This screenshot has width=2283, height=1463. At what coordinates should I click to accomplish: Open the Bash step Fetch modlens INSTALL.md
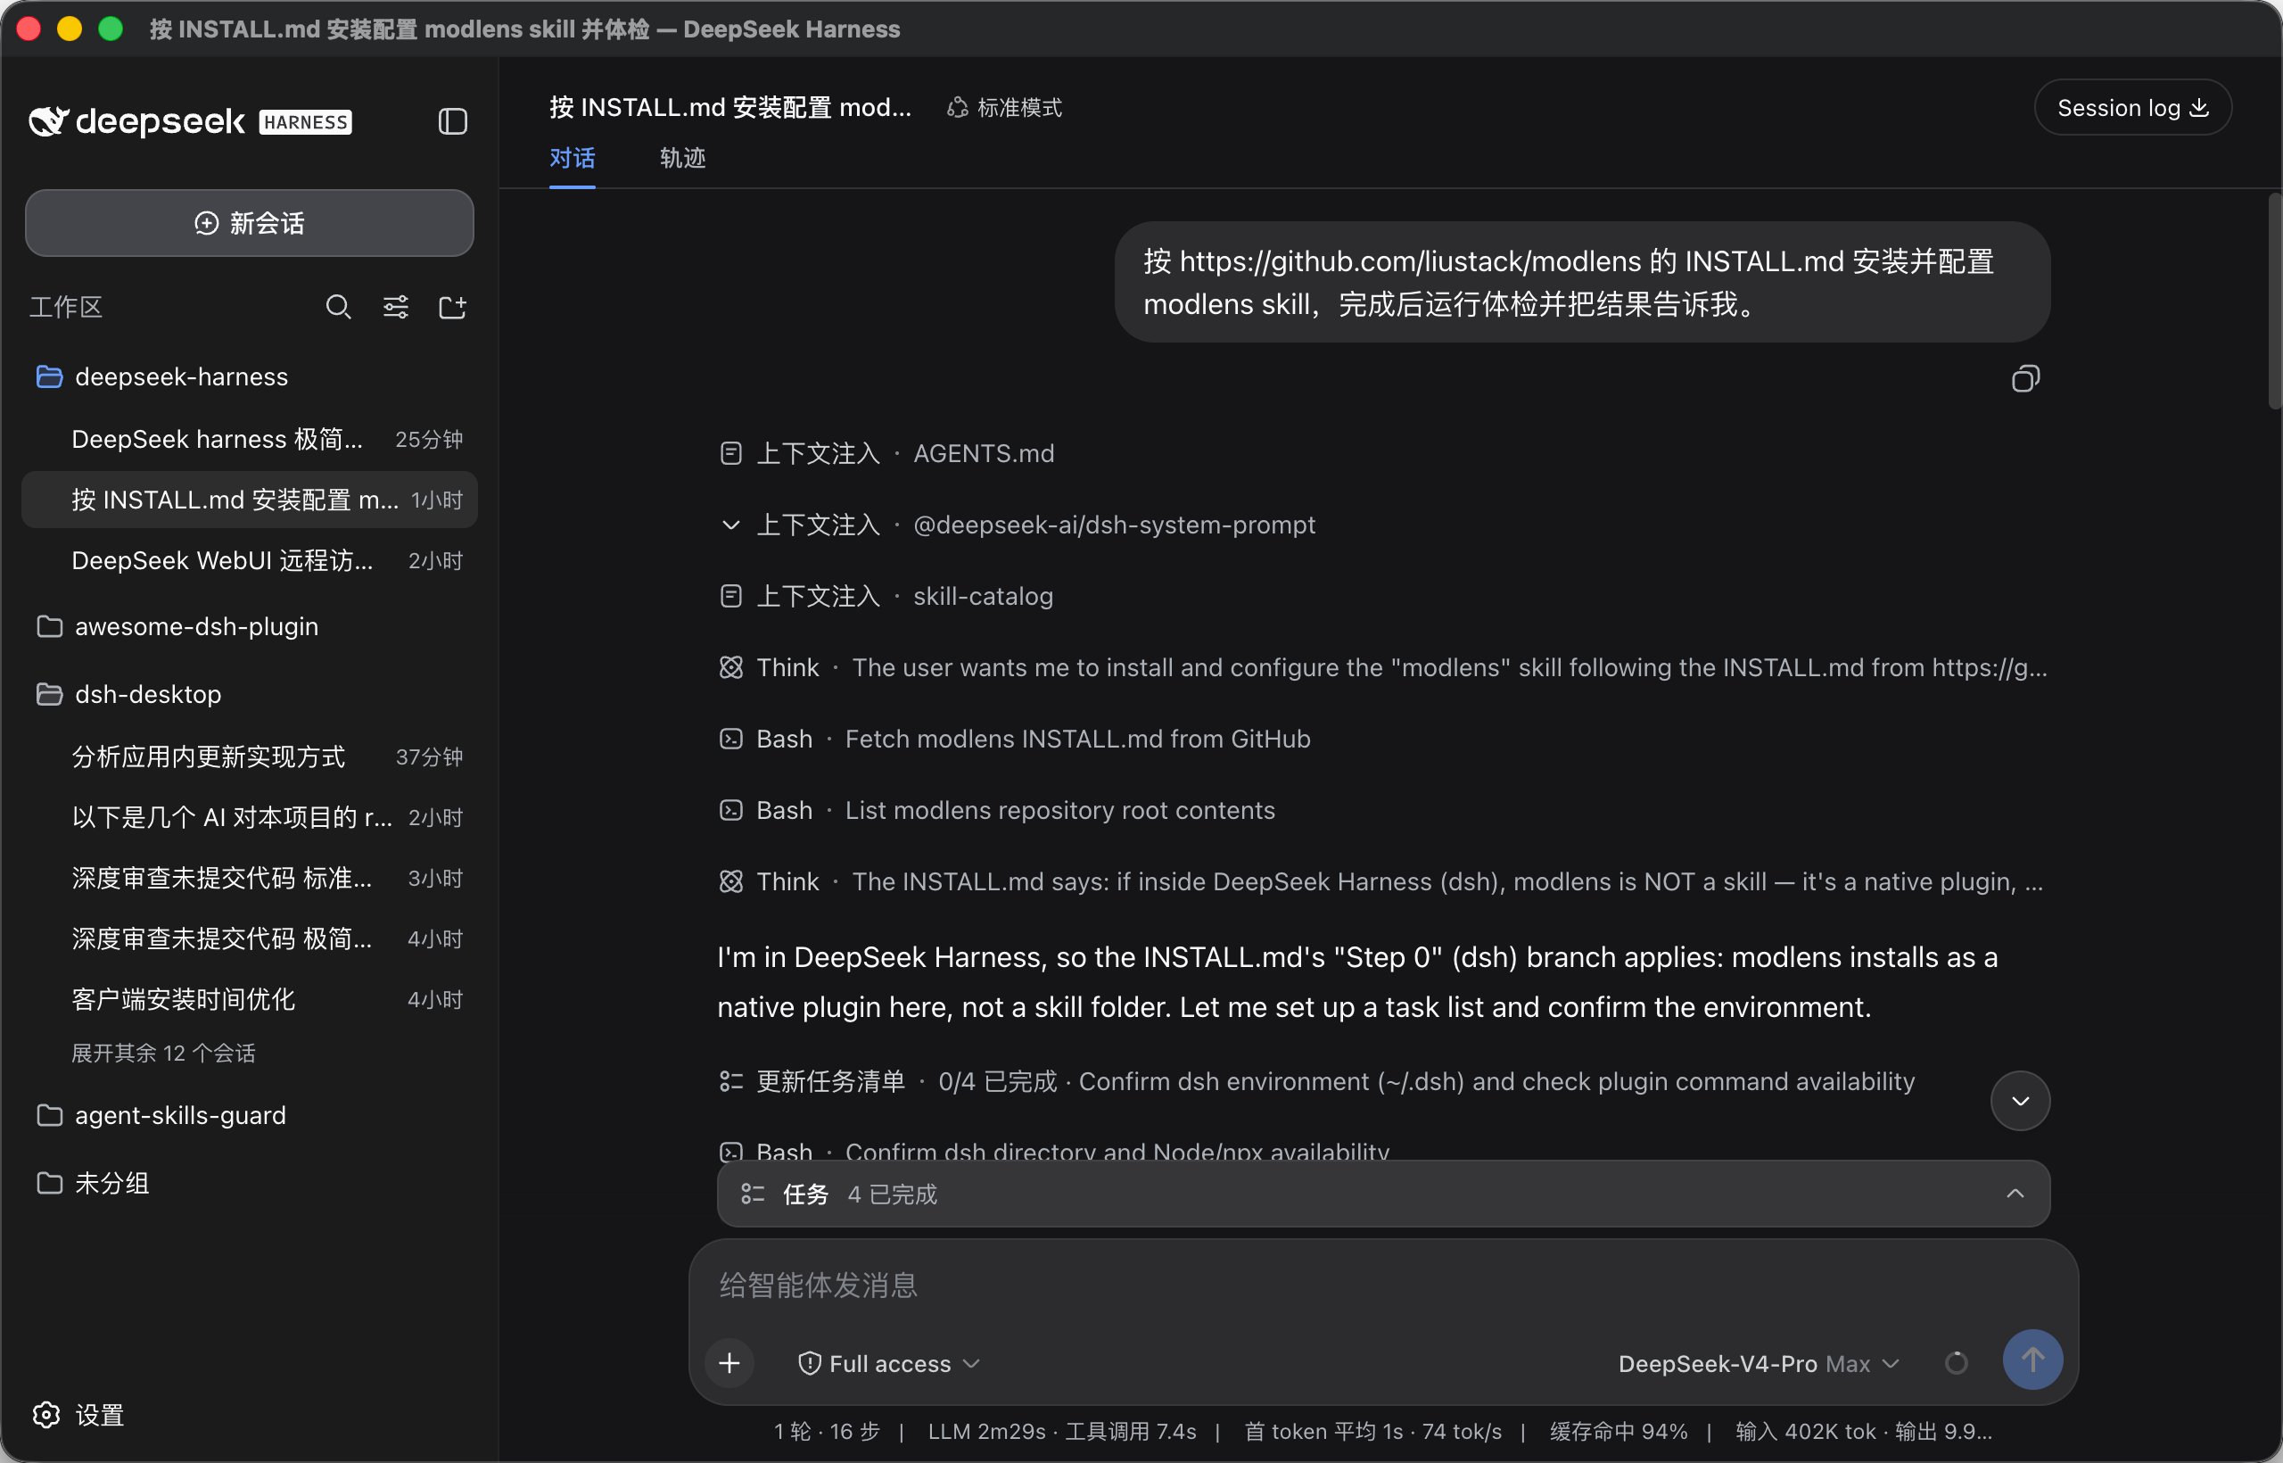1014,738
